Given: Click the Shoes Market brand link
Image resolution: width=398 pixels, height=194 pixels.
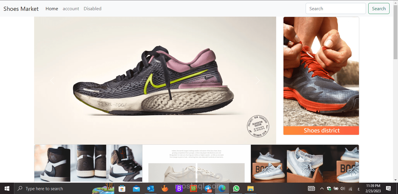Looking at the screenshot, I should coord(21,9).
